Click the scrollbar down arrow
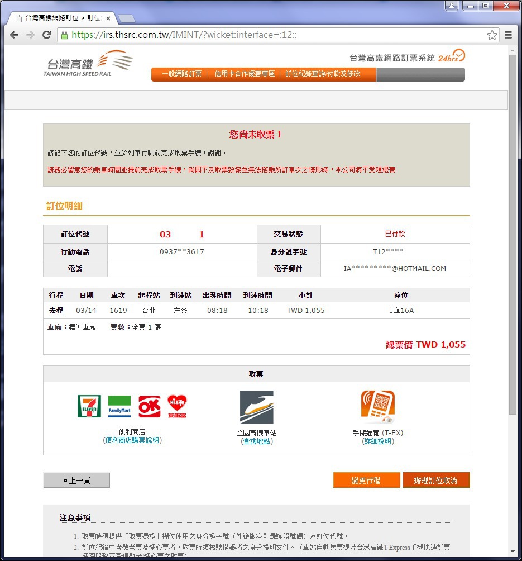Image resolution: width=522 pixels, height=561 pixels. (513, 552)
